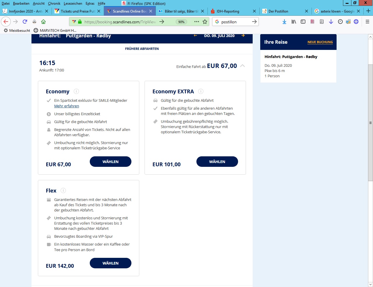Open the Firefox hamburger menu
The width and height of the screenshot is (373, 287).
pos(367,22)
